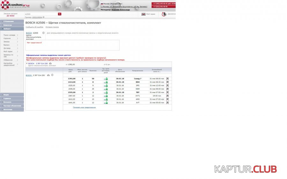
Task: Open the История поиска link
Action: point(52,27)
